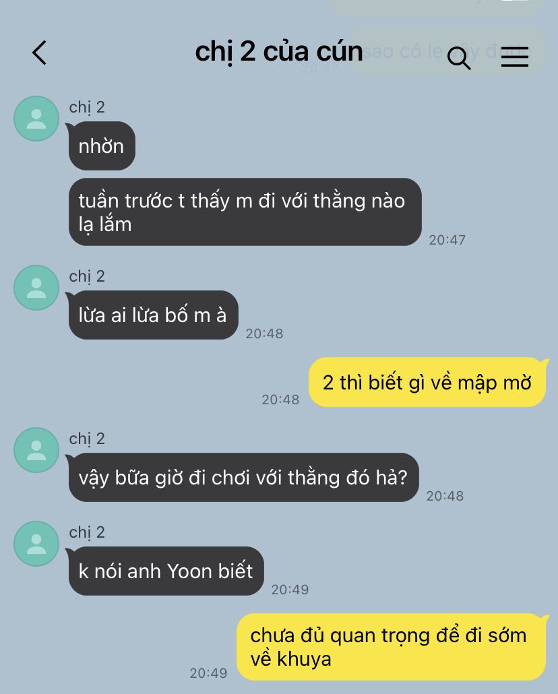Tap the sender name 'chị 2' above 'lừa ai lừa bố m à'
Screen dimensions: 558x694
[87, 276]
